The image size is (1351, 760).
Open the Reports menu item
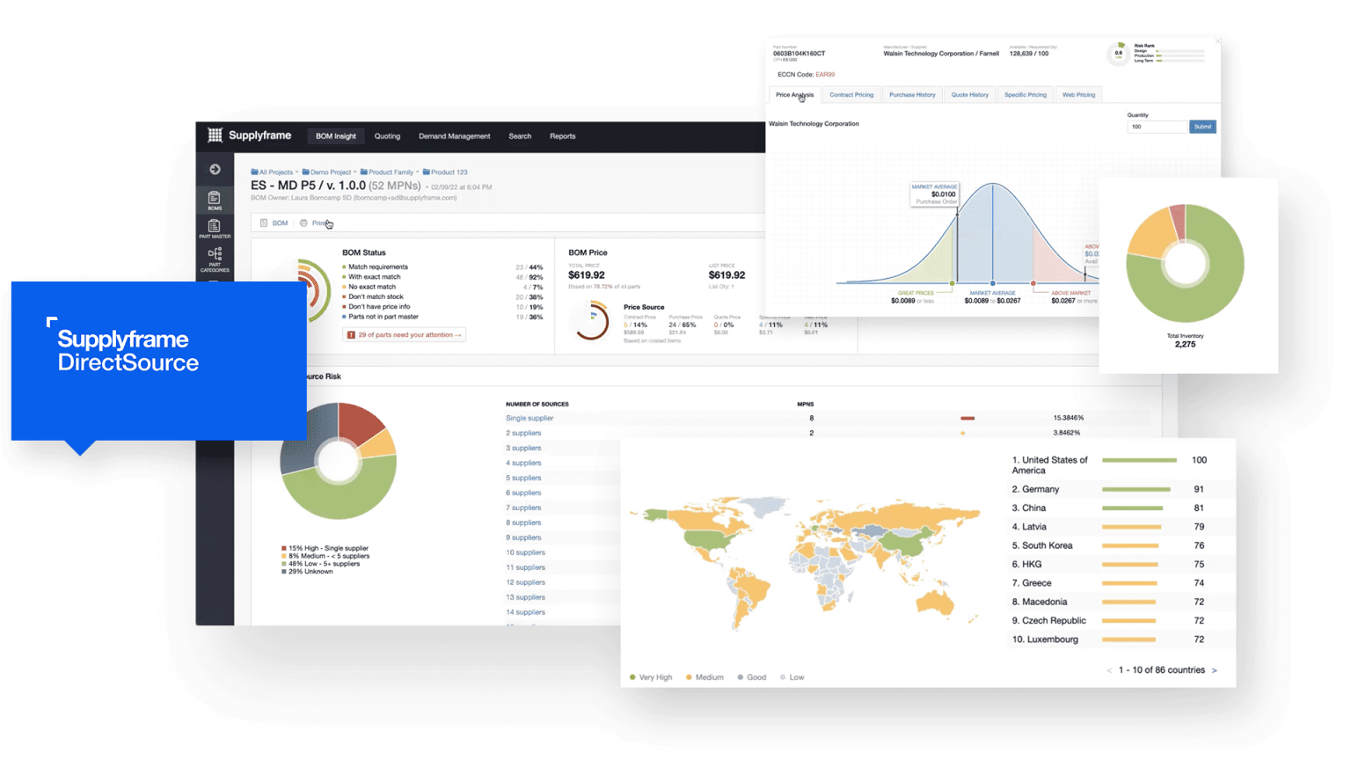pyautogui.click(x=562, y=136)
